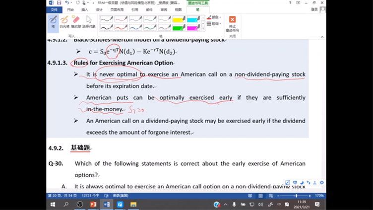This screenshot has width=373, height=210.
Task: Select the cyan highlighter pen swatch
Action: tap(193, 19)
